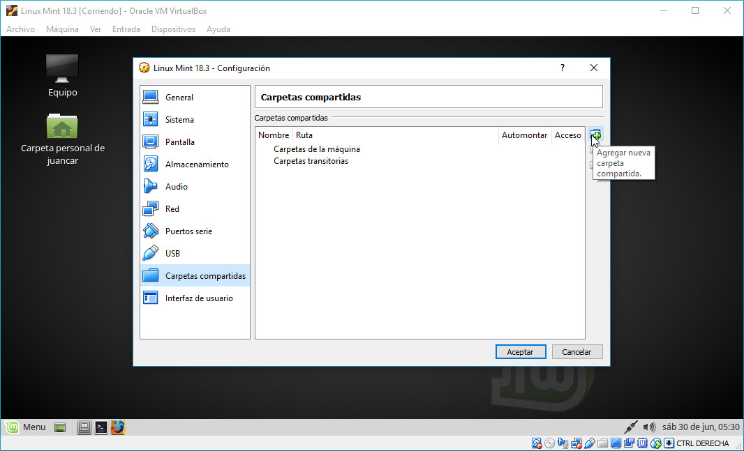
Task: Click the optical disc status bar icon
Action: 550,443
